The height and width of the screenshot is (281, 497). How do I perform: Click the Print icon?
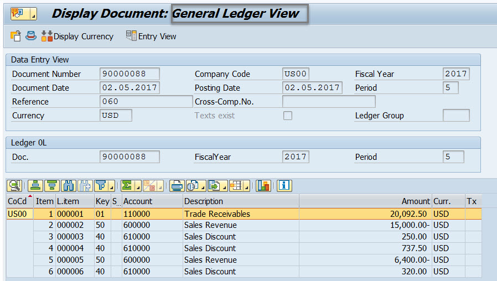[x=177, y=186]
